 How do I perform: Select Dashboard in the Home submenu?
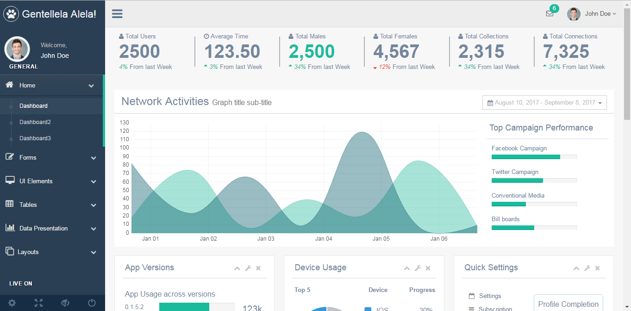pyautogui.click(x=33, y=106)
